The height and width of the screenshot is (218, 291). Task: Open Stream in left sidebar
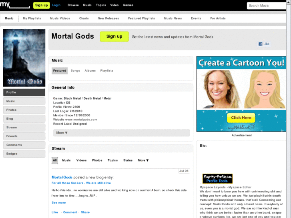[24, 128]
